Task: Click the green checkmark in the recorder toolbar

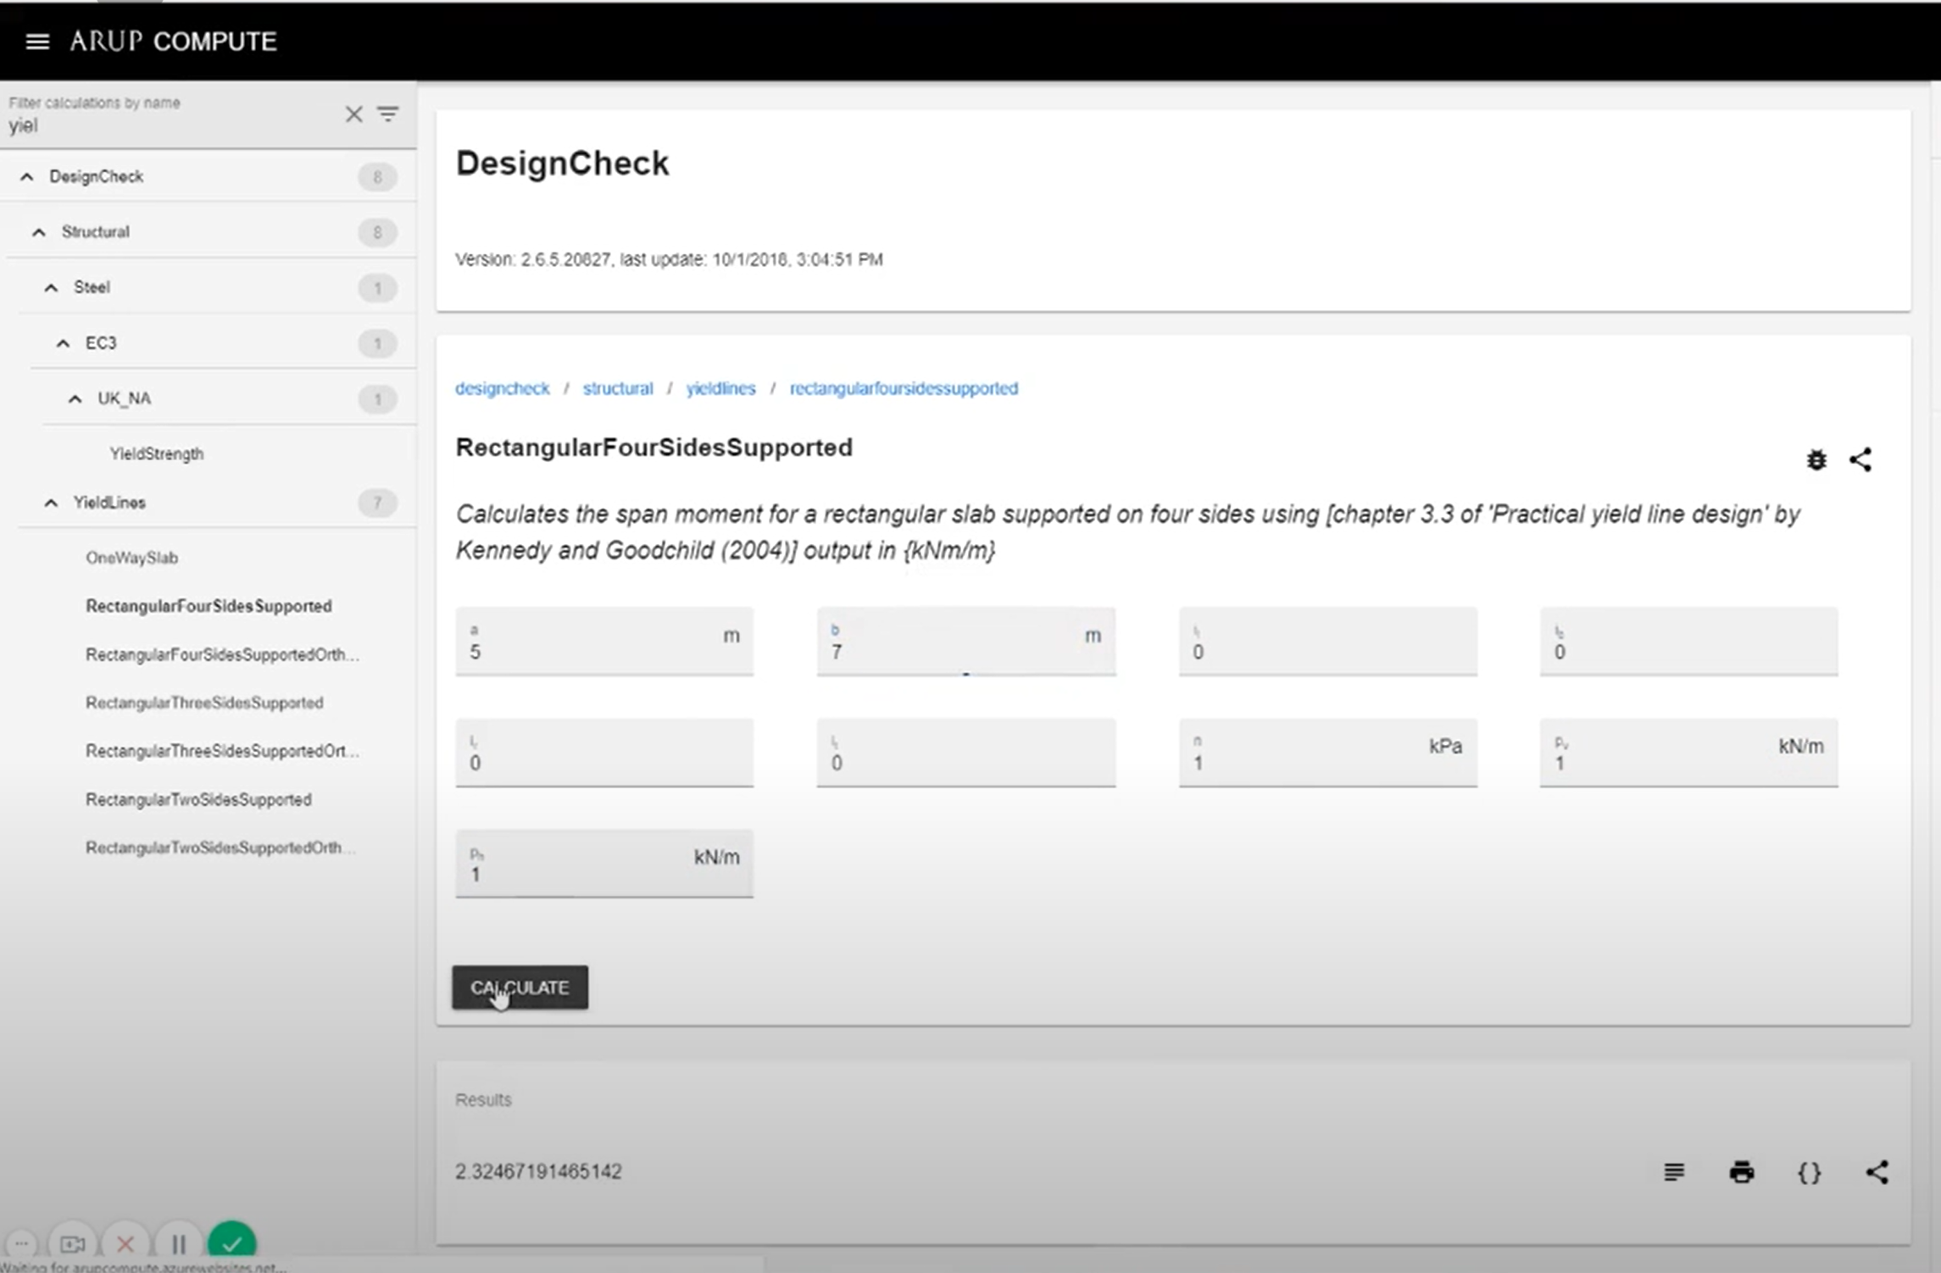Action: 232,1242
